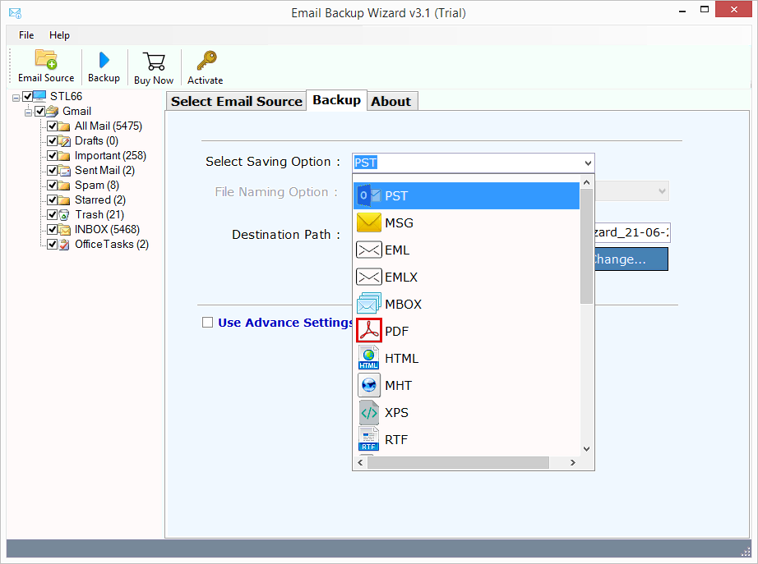Click the list's scroll left arrow
Screen dimensions: 758x564
360,462
